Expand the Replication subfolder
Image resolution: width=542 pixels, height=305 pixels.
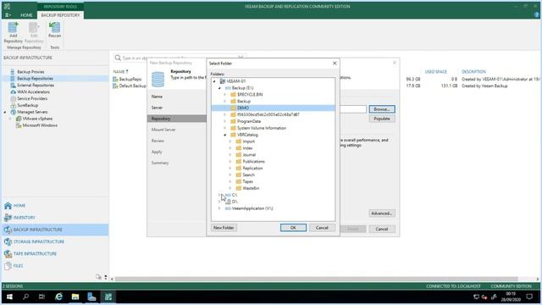(230, 168)
